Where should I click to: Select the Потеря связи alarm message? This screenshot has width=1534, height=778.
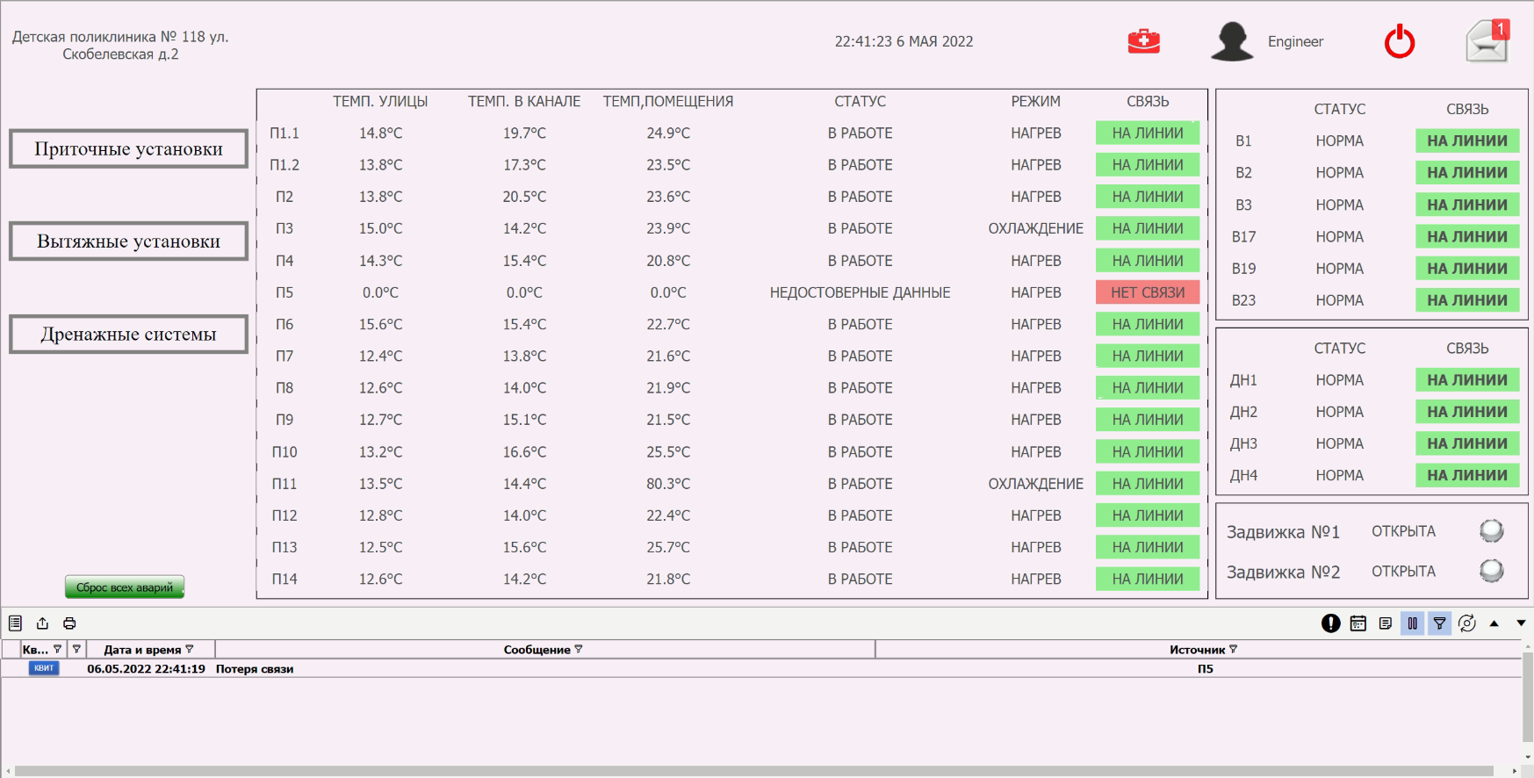pyautogui.click(x=255, y=668)
